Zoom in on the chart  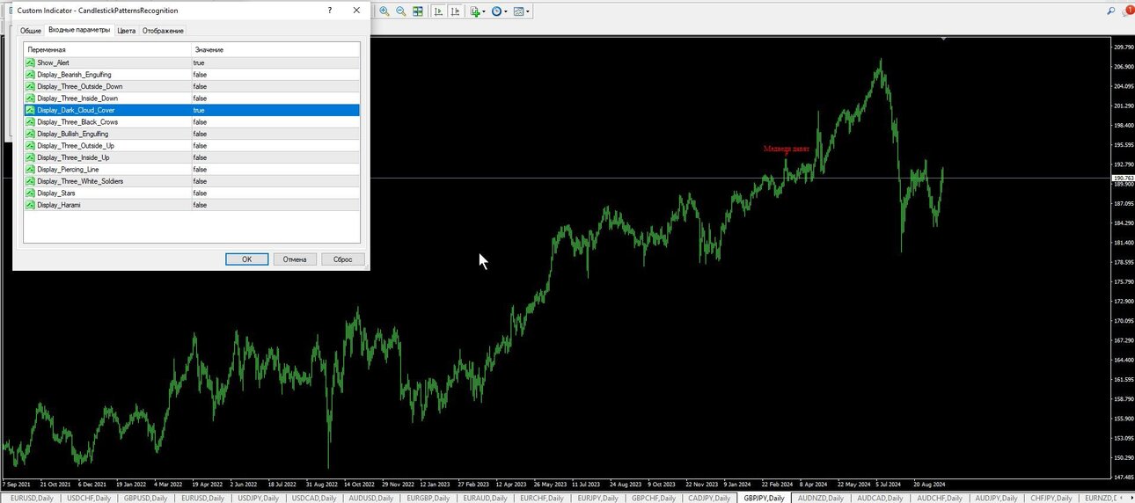click(384, 11)
